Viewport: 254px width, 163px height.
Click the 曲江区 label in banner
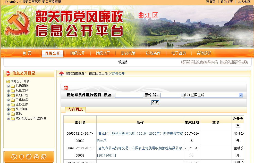(x=148, y=15)
